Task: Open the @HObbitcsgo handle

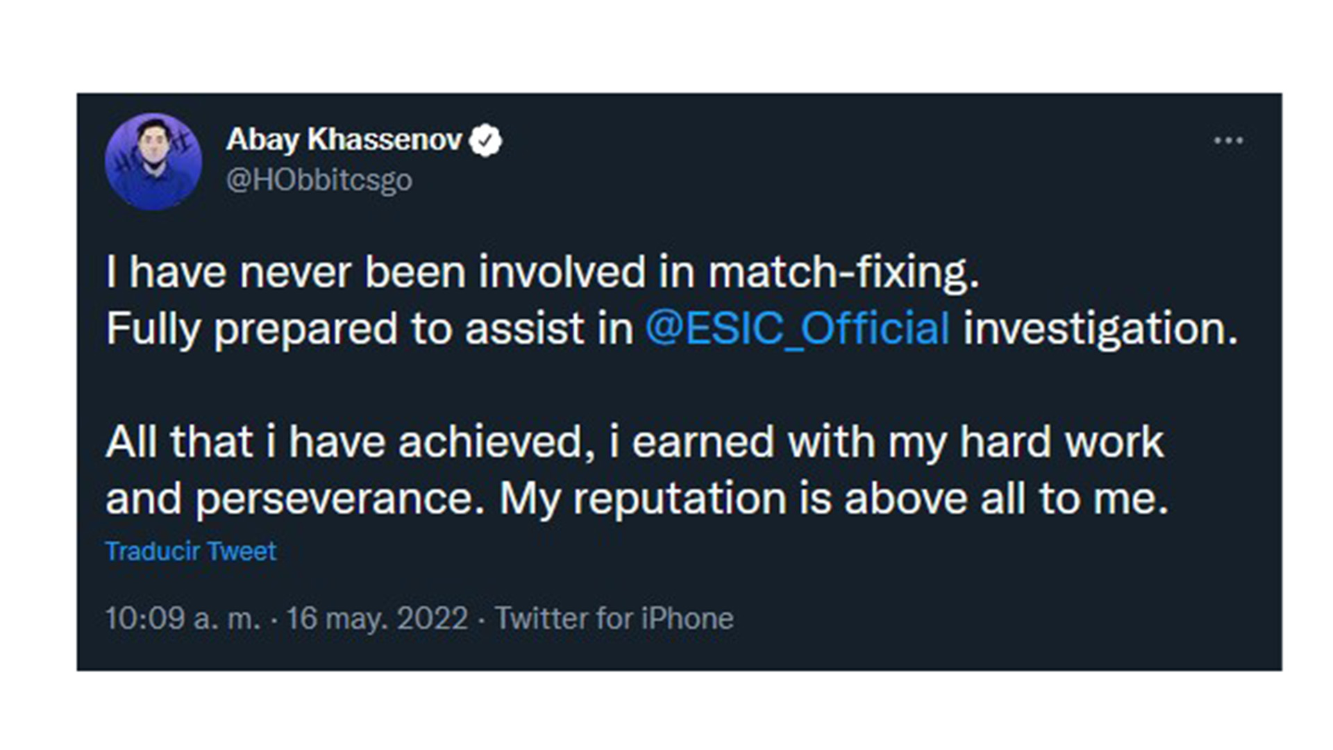Action: coord(319,180)
